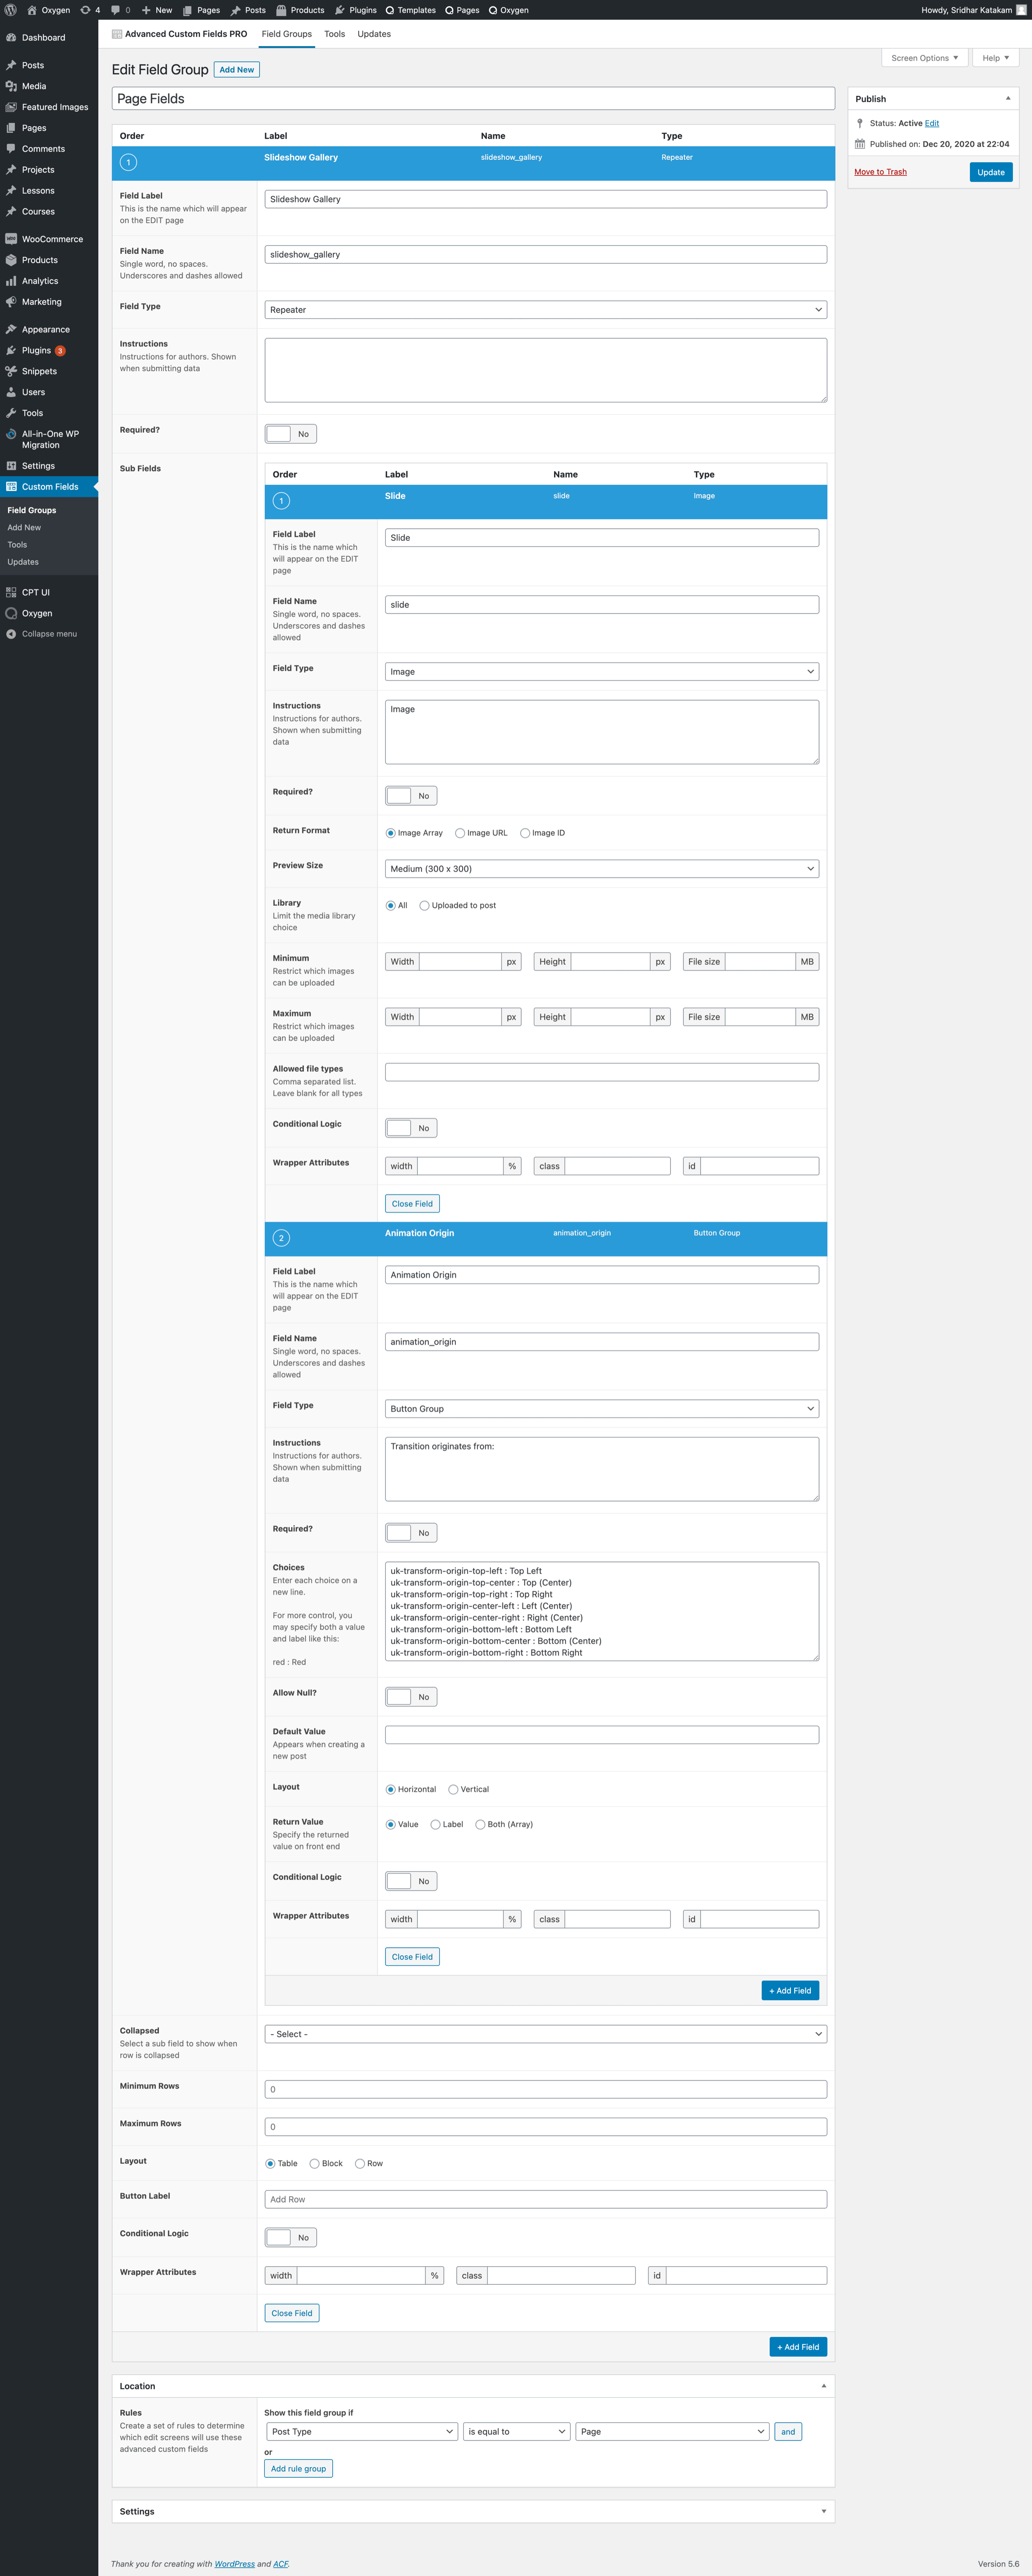
Task: Open the CPT UI sidebar icon
Action: 11,592
